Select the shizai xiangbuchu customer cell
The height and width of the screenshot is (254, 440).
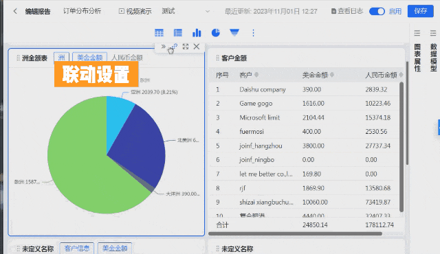266,202
